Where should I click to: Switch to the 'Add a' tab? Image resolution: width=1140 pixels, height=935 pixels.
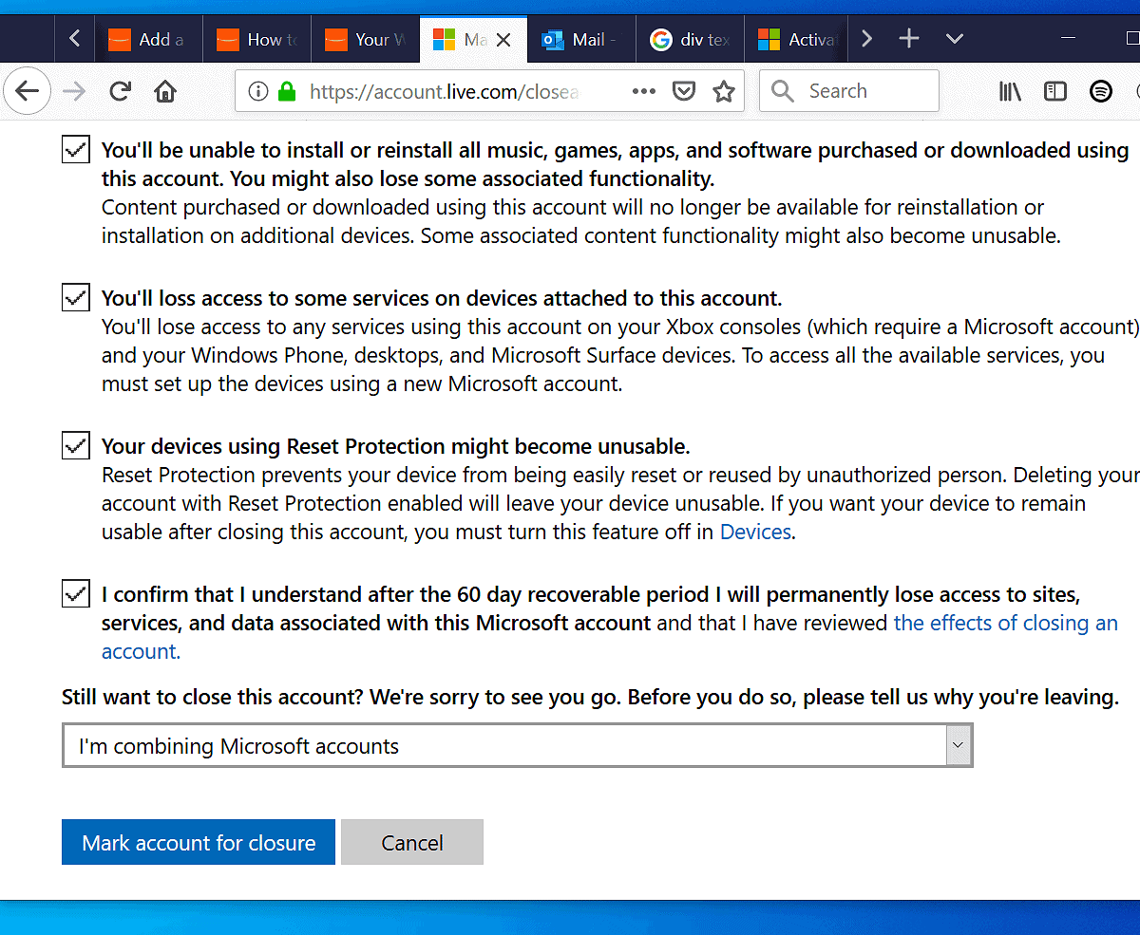pos(148,40)
